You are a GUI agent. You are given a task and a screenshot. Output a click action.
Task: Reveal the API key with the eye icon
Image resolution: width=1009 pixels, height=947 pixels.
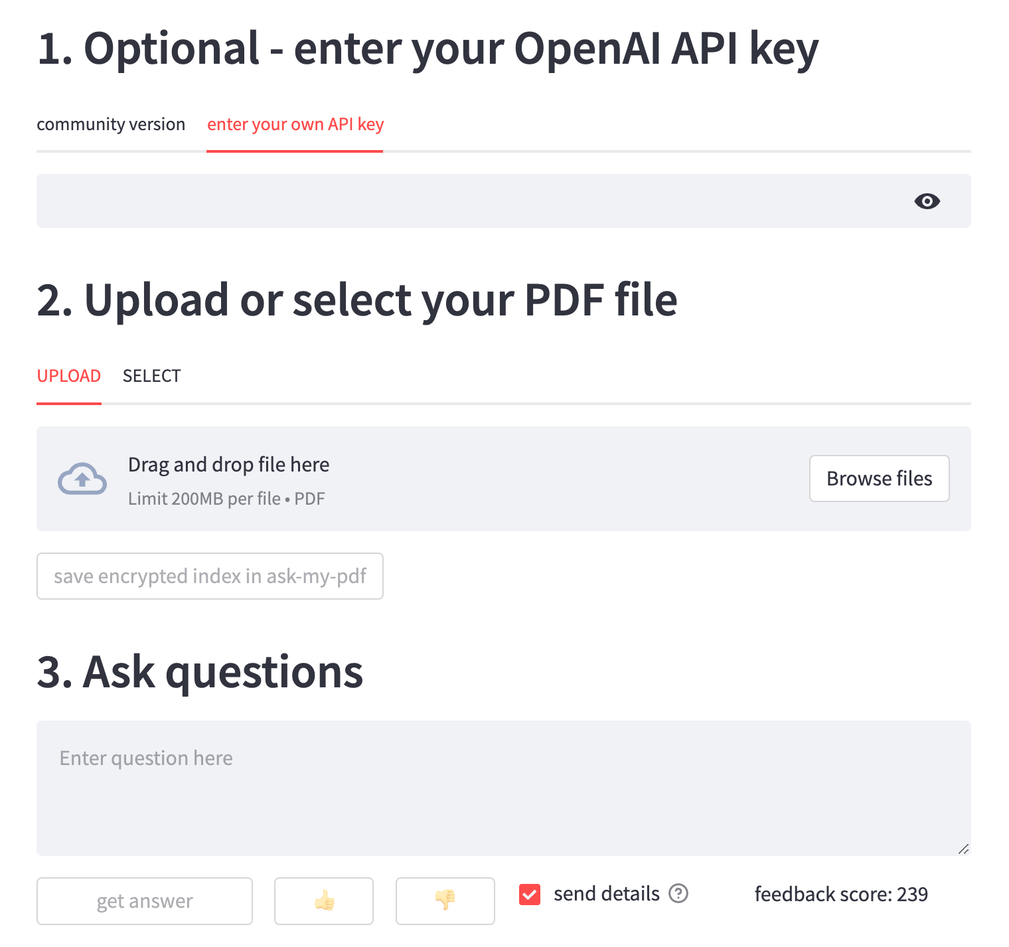tap(927, 201)
